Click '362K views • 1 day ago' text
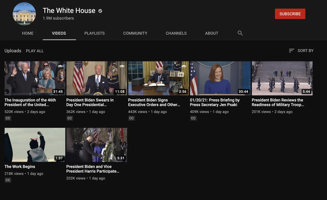Viewport: 327px width, 200px height. pyautogui.click(x=86, y=112)
